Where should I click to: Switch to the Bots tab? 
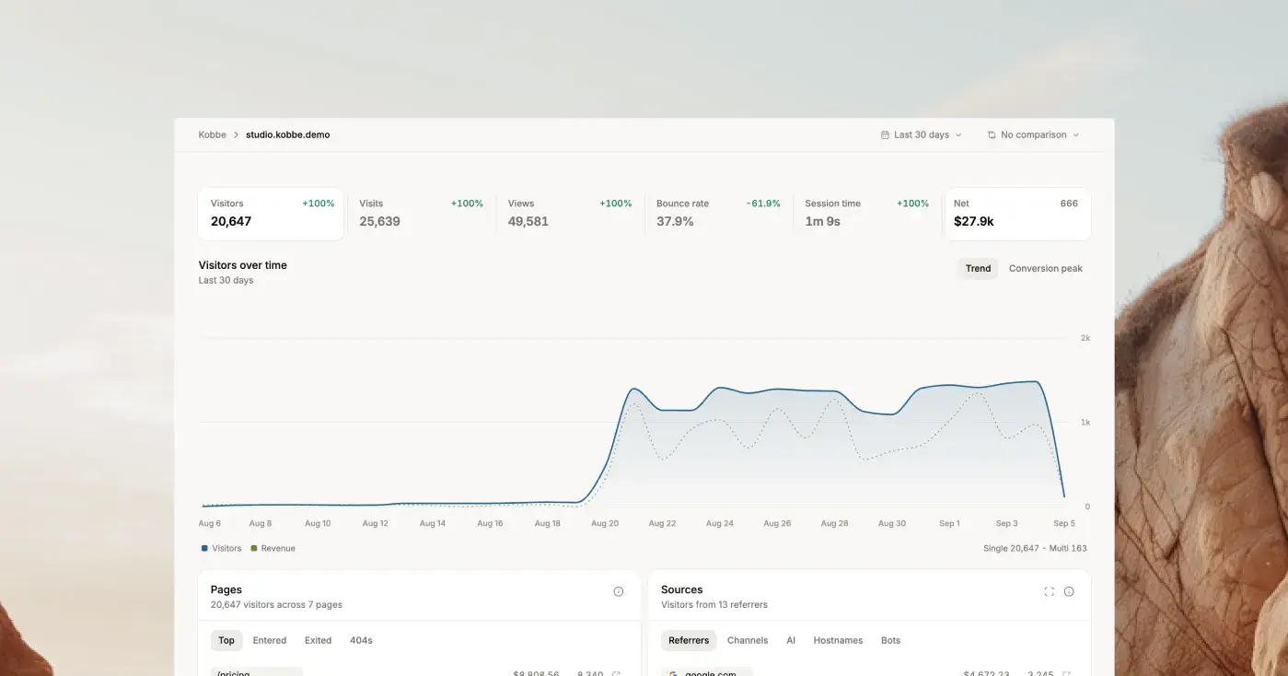click(x=890, y=640)
